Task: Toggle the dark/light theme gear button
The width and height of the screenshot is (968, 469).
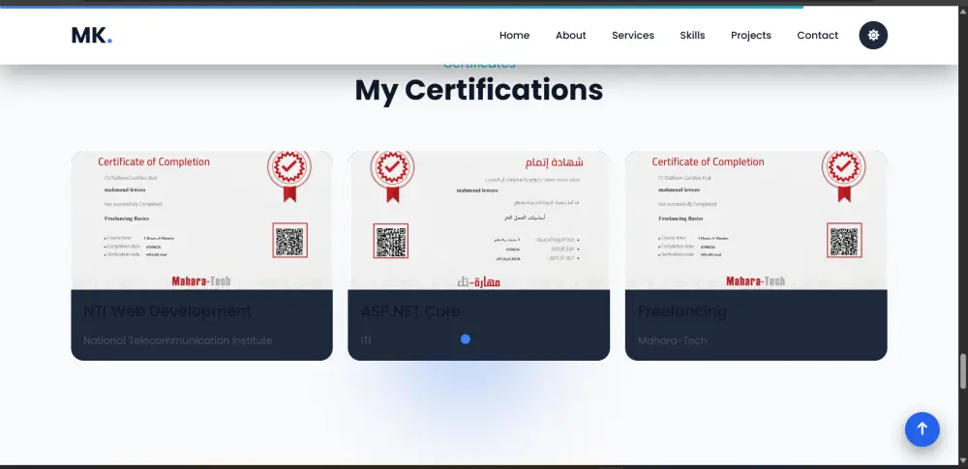Action: pyautogui.click(x=873, y=35)
